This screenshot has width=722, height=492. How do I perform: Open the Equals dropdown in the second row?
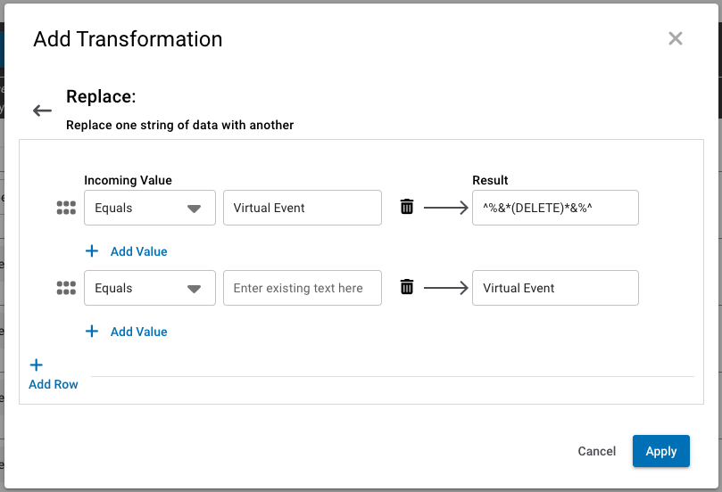(x=150, y=288)
